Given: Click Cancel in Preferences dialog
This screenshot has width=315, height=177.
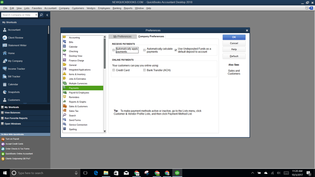Looking at the screenshot, I should click(234, 43).
